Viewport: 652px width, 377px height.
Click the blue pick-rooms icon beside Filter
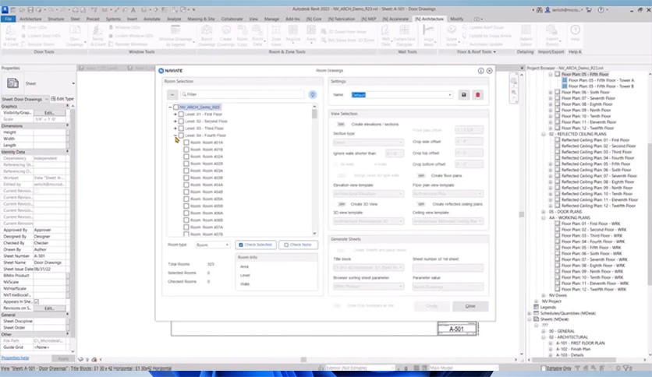(313, 94)
